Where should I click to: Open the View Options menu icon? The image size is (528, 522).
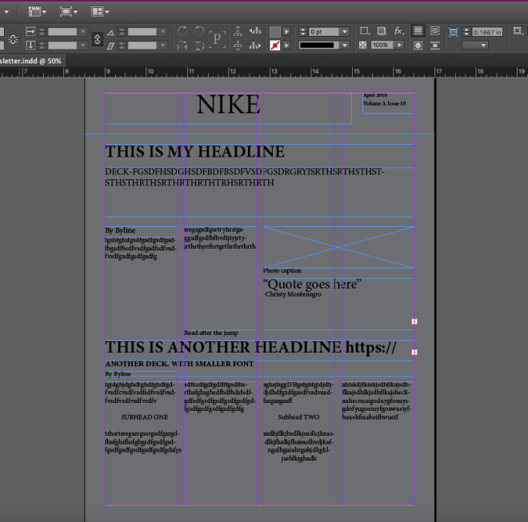37,11
